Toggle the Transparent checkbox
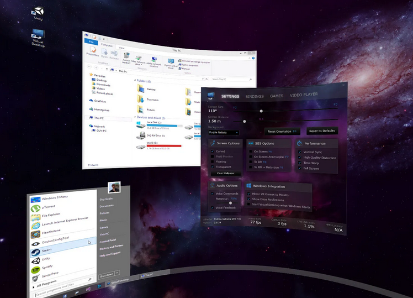This screenshot has height=298, width=413. [x=212, y=166]
